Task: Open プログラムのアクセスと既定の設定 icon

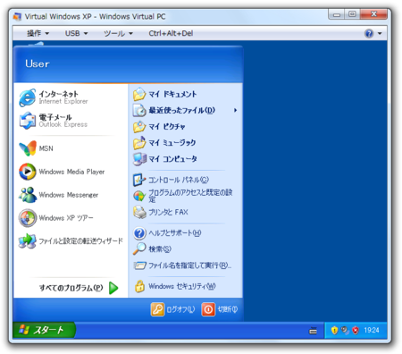Action: click(139, 196)
